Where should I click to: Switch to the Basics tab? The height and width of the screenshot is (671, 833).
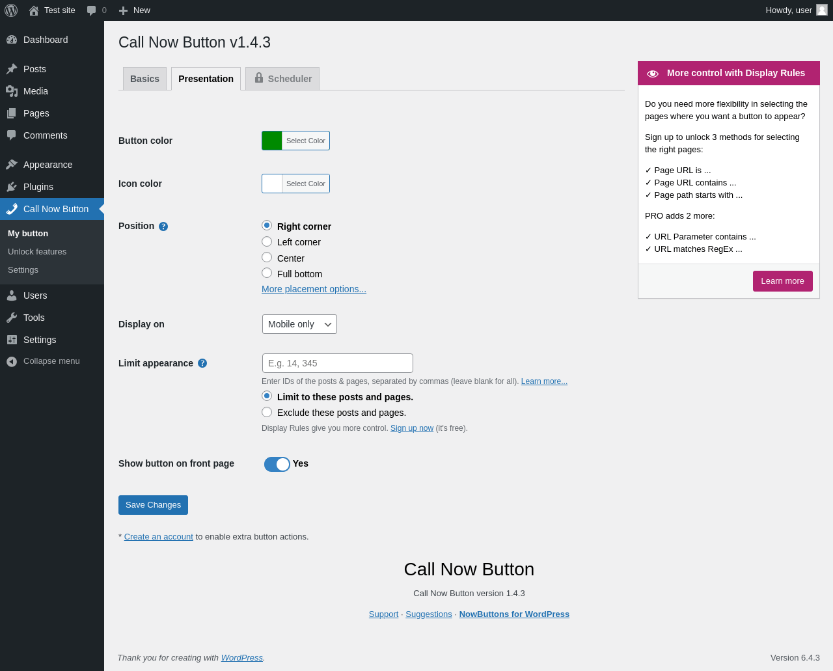(x=144, y=79)
